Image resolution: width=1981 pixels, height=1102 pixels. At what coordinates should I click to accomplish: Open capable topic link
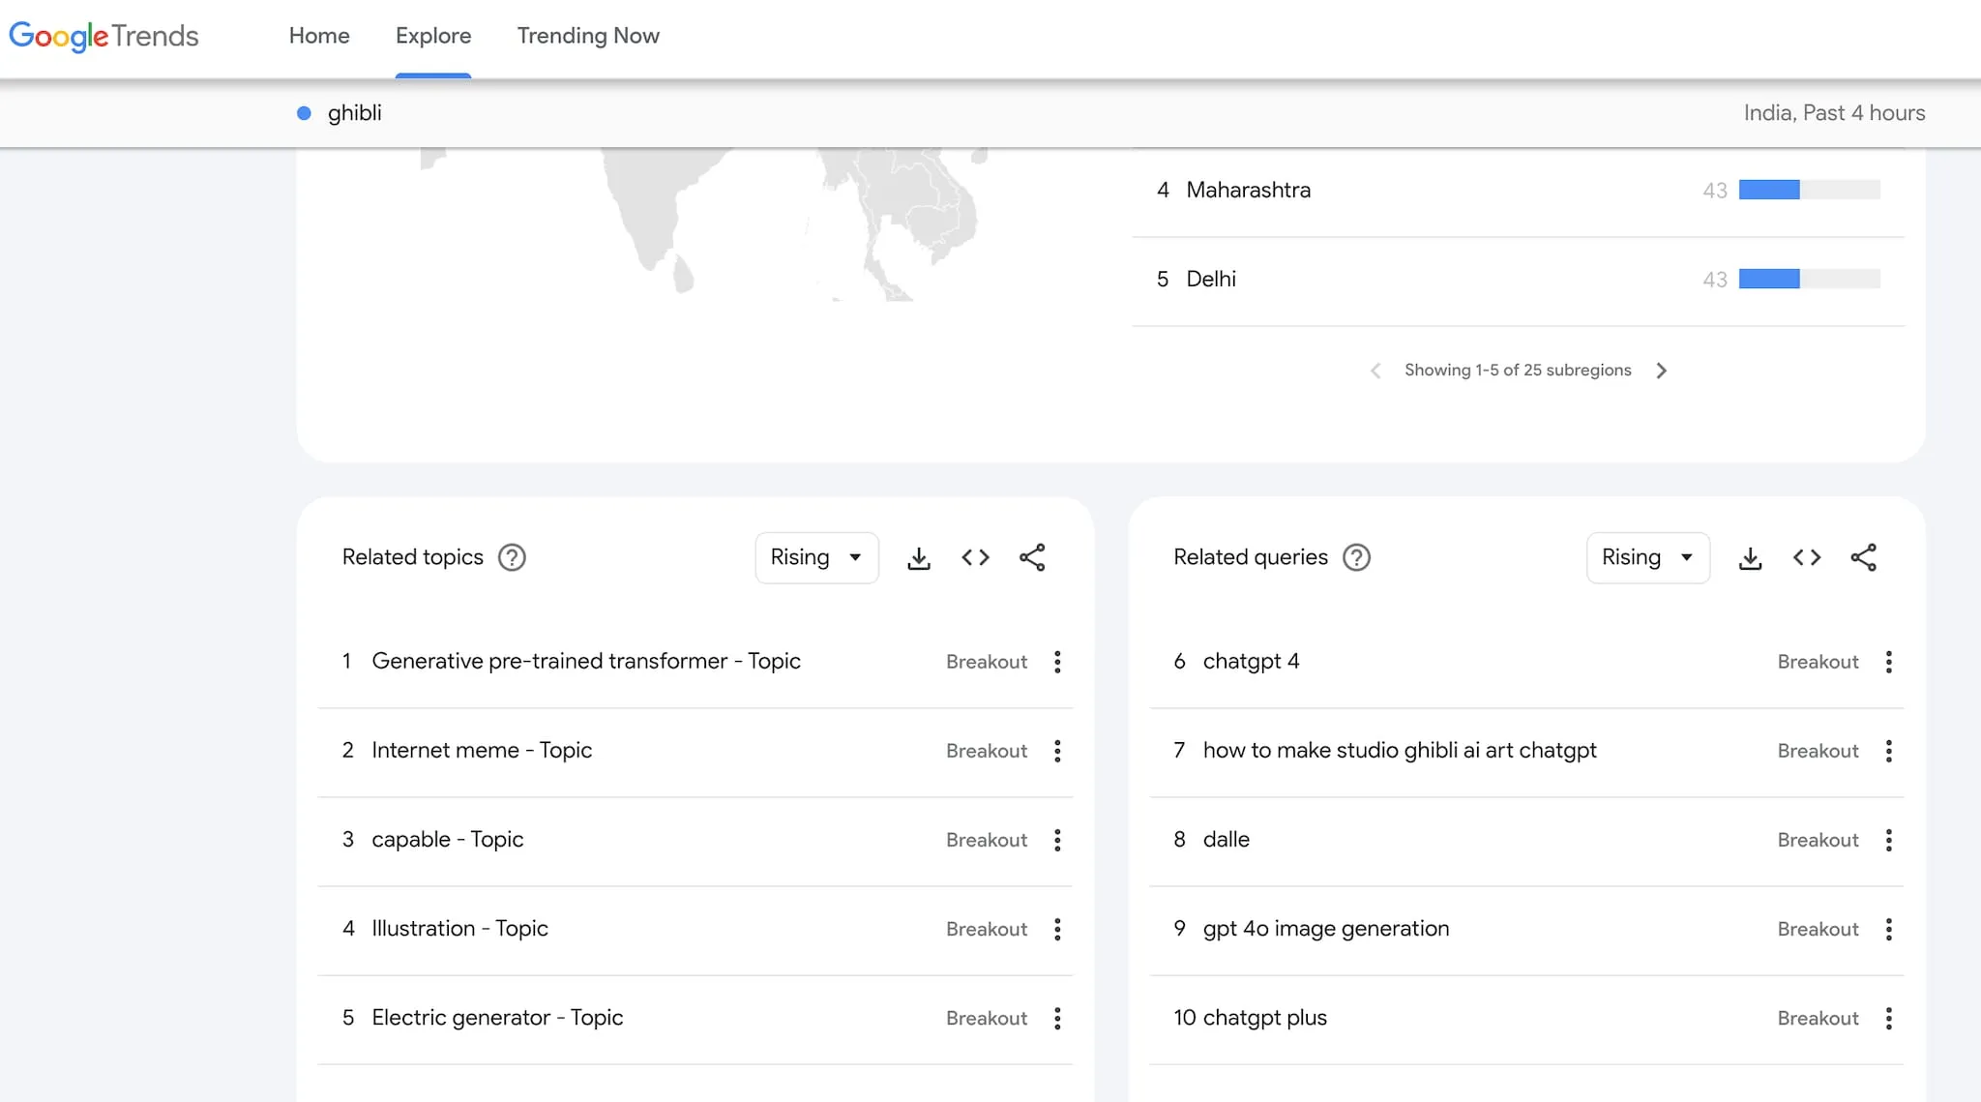point(448,840)
